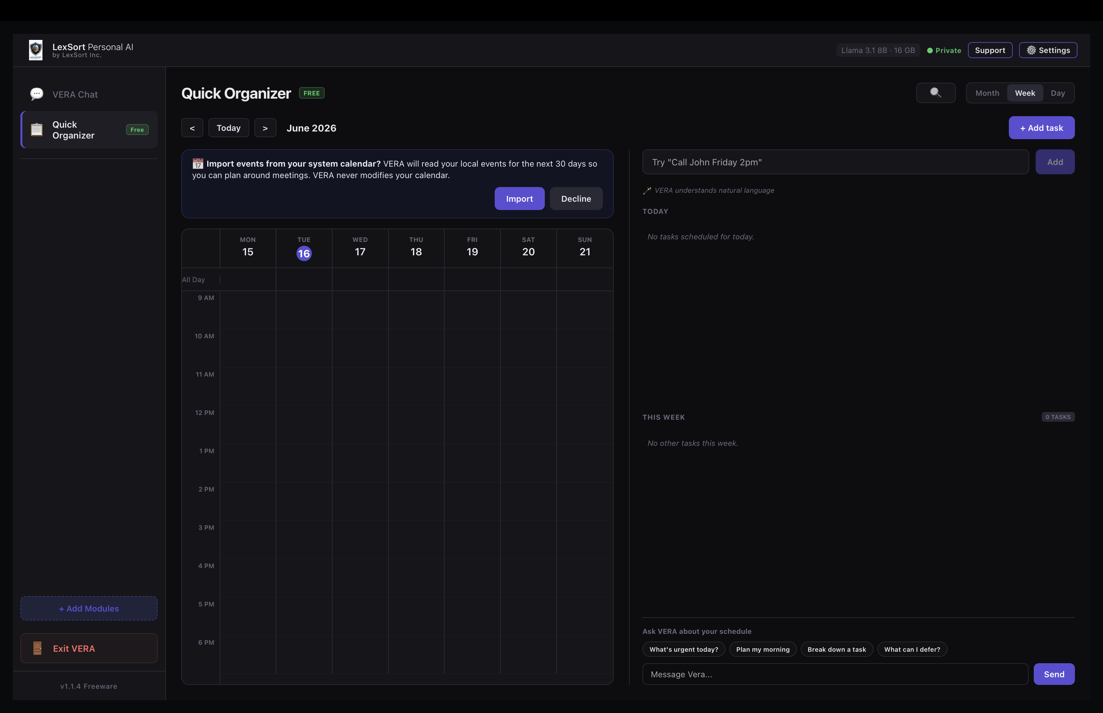Focus the 'Call John Friday 2pm' task input
Image resolution: width=1103 pixels, height=713 pixels.
835,162
